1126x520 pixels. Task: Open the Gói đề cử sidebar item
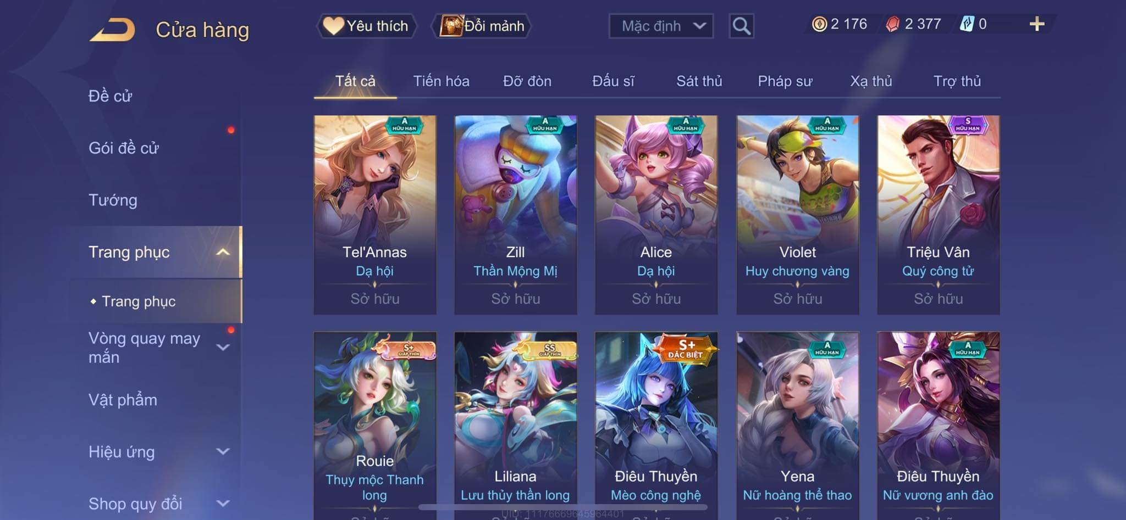(124, 148)
